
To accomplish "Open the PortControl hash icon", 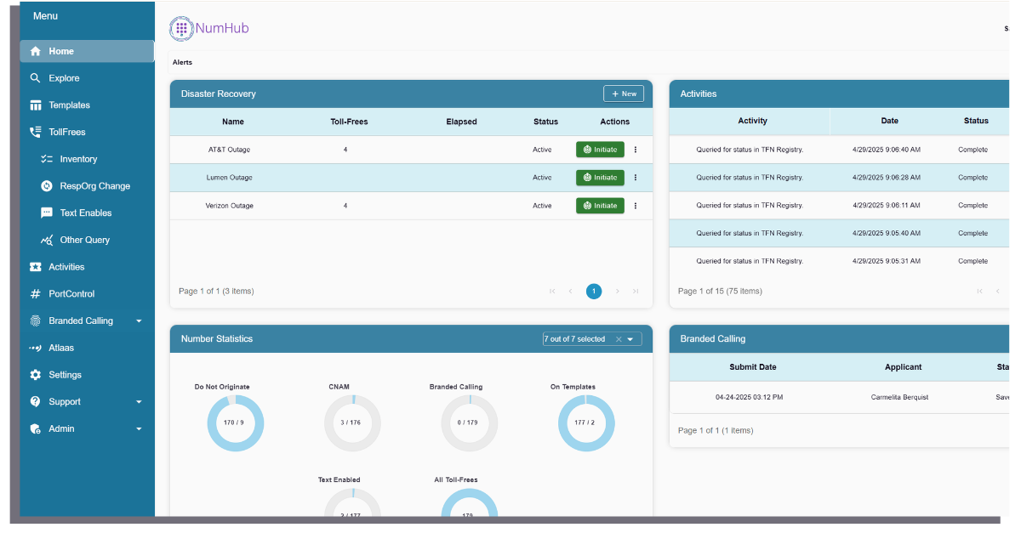I will tap(35, 293).
